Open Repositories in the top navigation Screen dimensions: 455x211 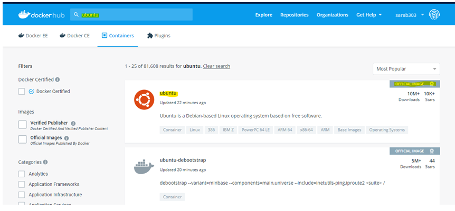point(294,15)
